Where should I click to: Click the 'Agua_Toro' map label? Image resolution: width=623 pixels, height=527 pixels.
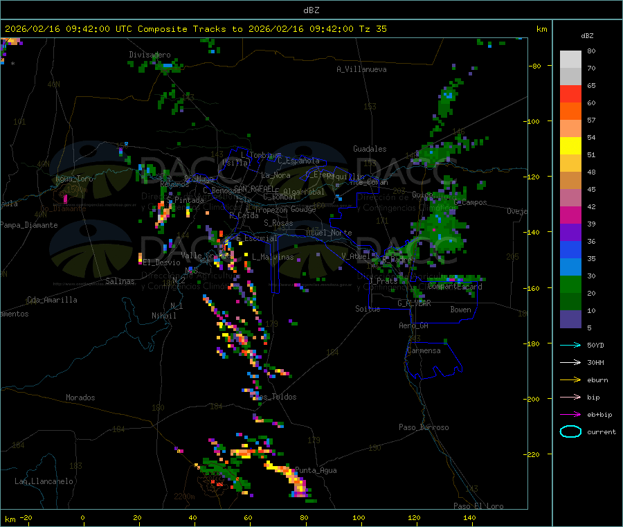point(74,179)
